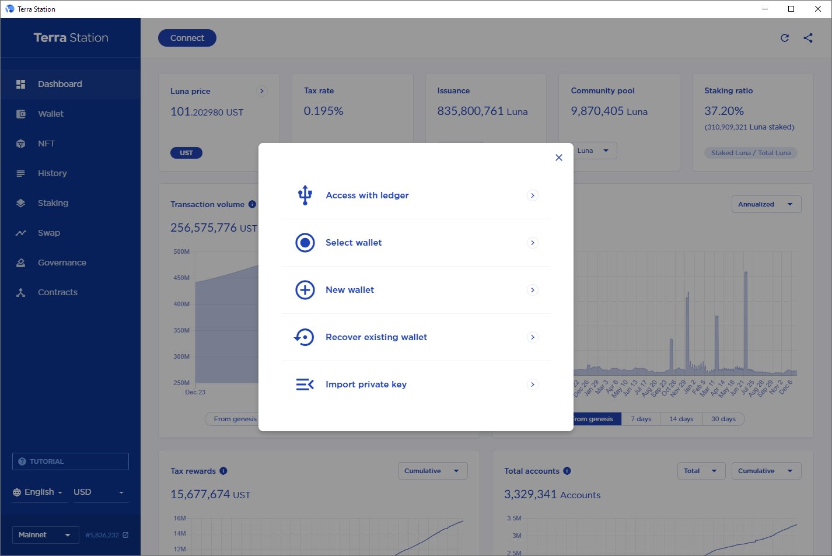Image resolution: width=832 pixels, height=556 pixels.
Task: Click the Recover existing wallet icon
Action: pos(305,337)
